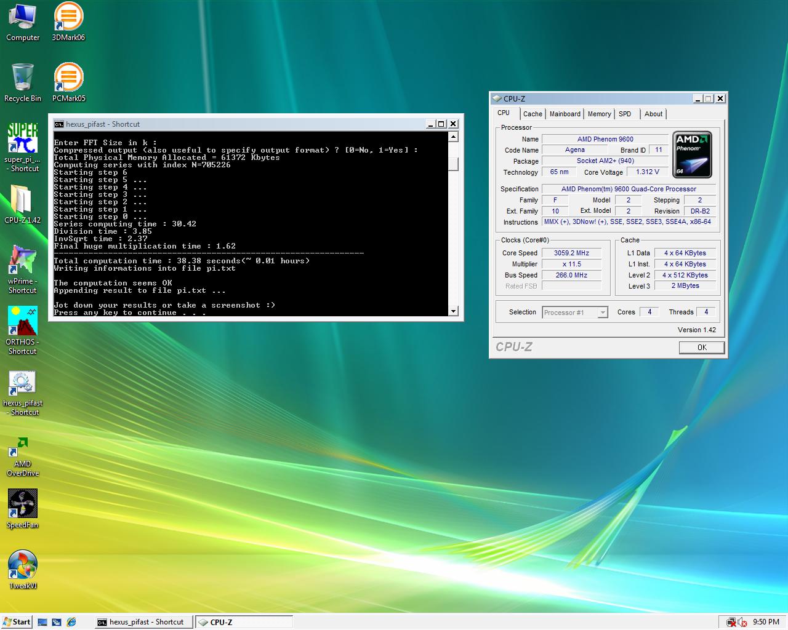Launch TweakVI
This screenshot has height=630, width=788.
pos(23,570)
